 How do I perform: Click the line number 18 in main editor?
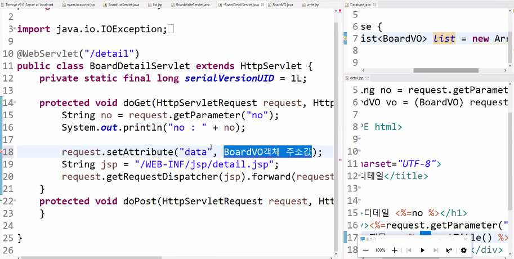pos(8,152)
